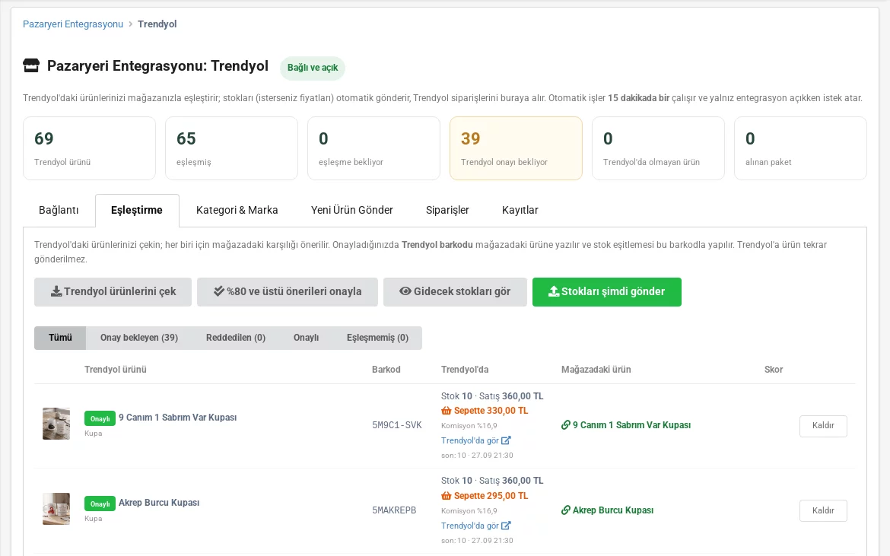Click link icon beside matched Akrep Burcu Kupası
This screenshot has height=556, width=890.
[566, 510]
